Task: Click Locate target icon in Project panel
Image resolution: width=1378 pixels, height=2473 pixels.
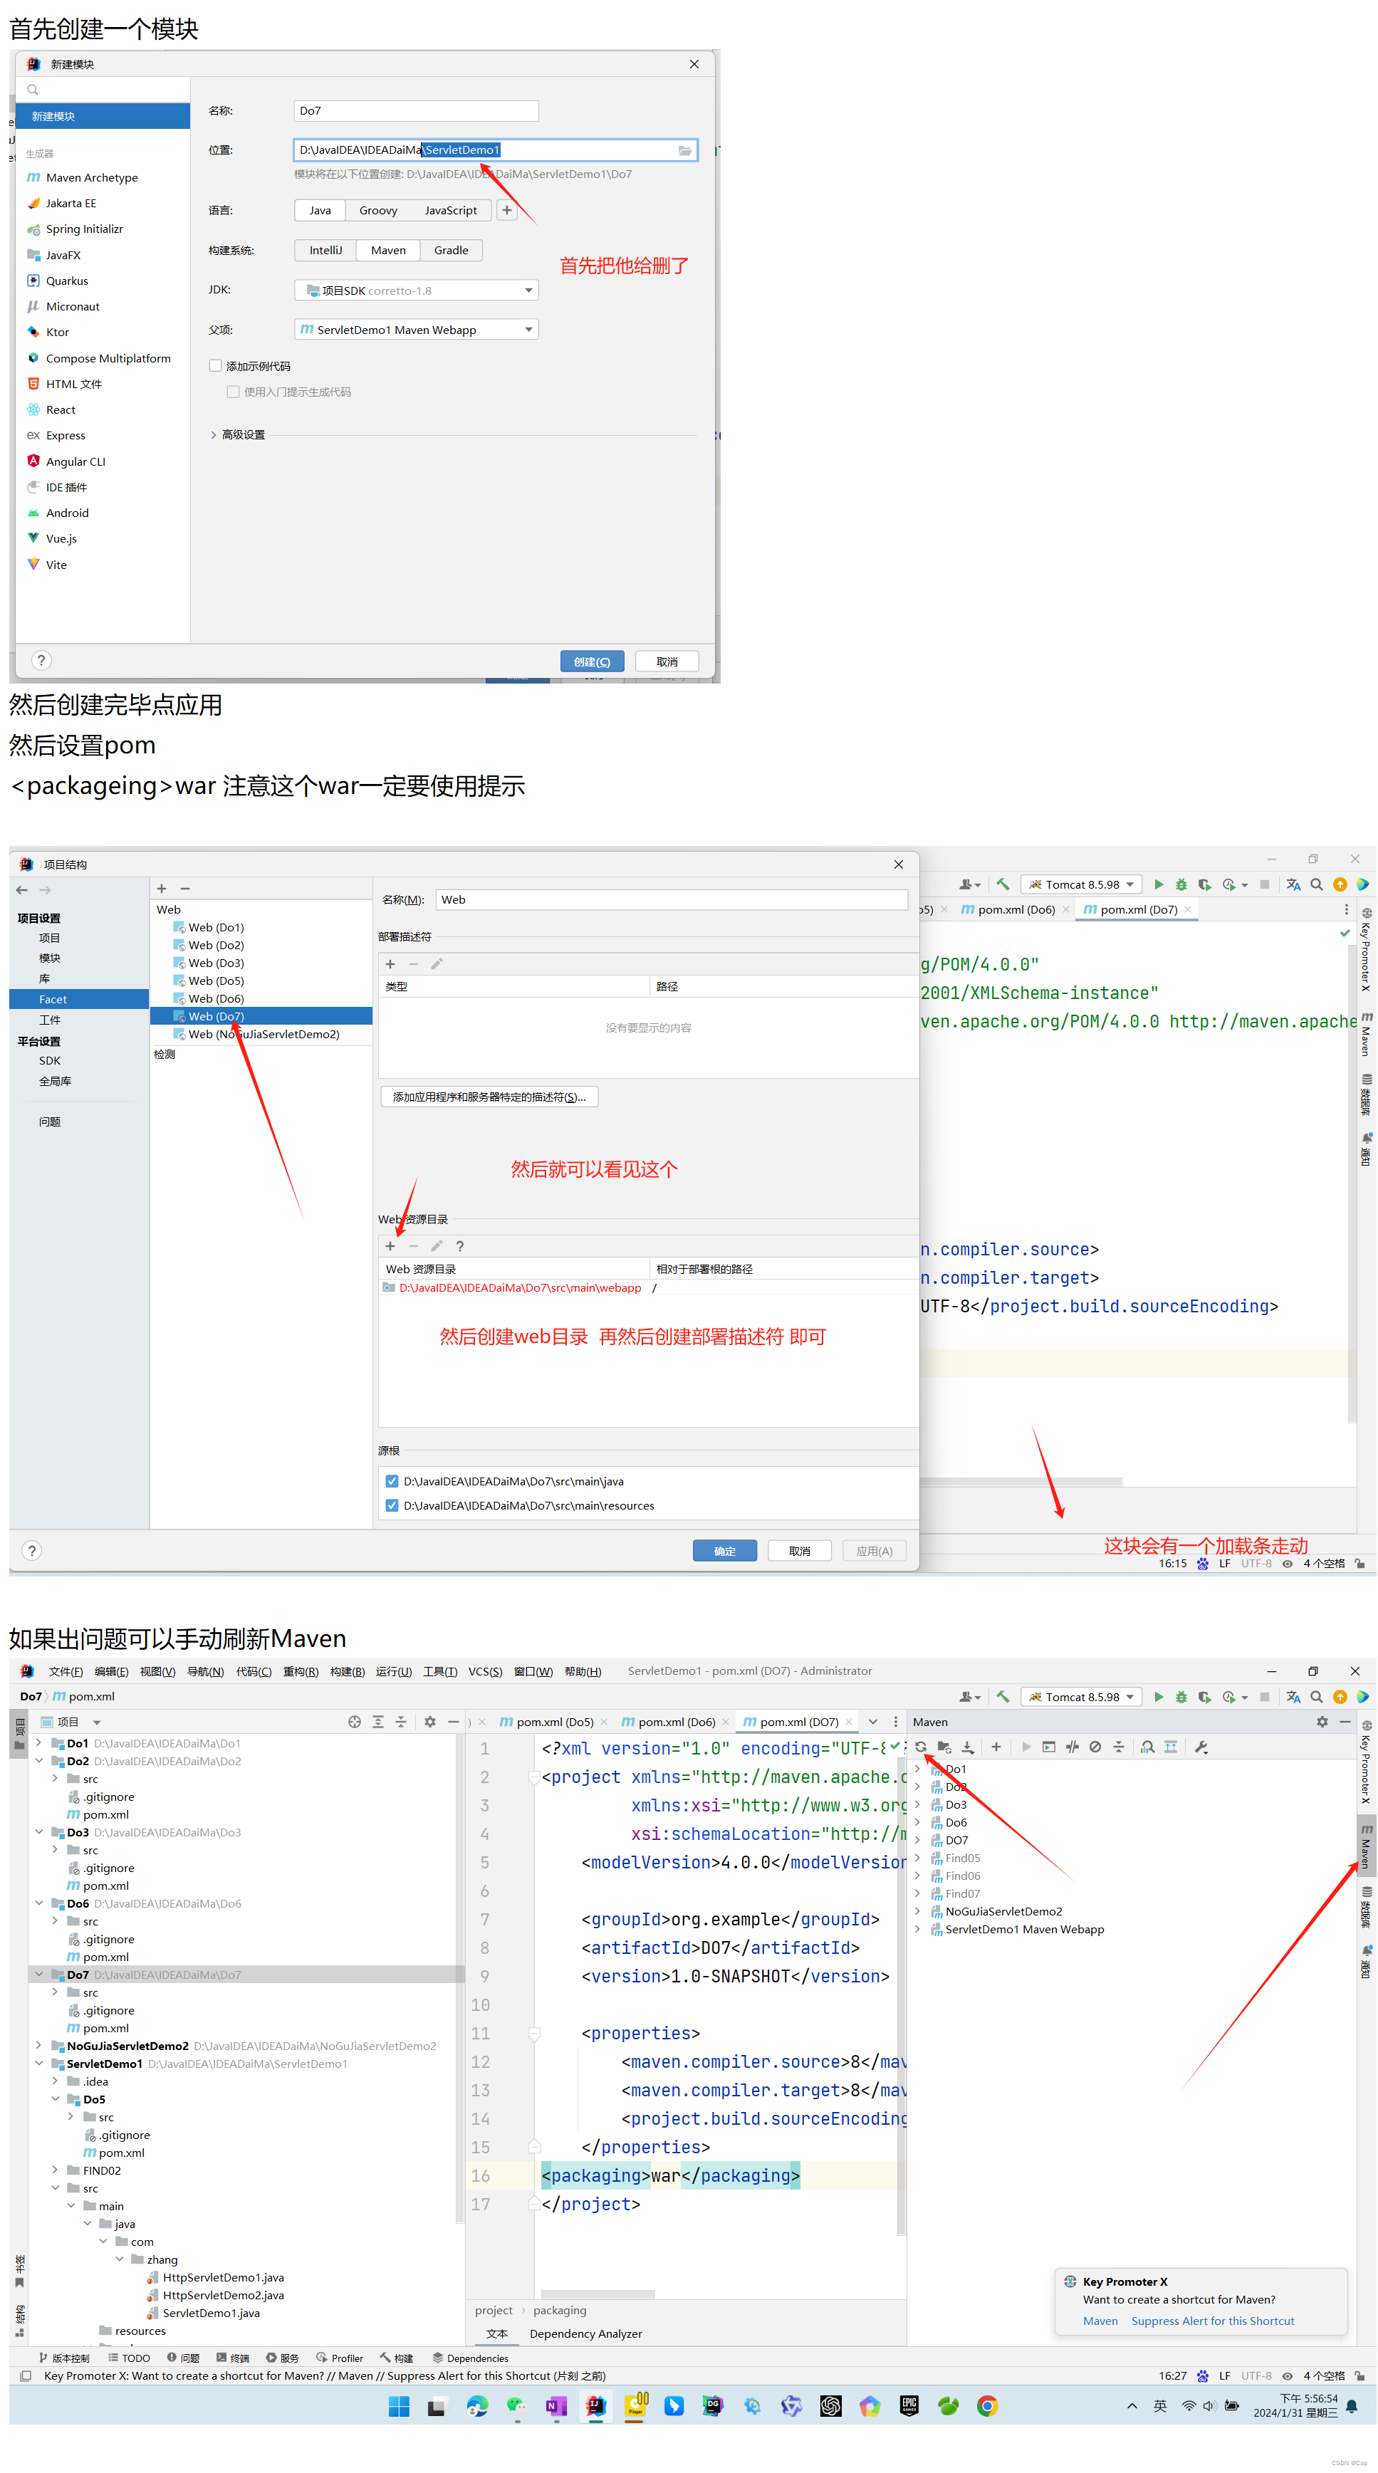Action: 355,1722
